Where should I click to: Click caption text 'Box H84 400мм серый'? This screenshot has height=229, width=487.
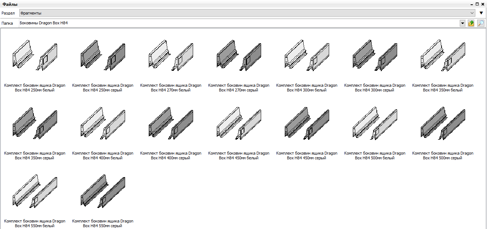click(x=171, y=158)
